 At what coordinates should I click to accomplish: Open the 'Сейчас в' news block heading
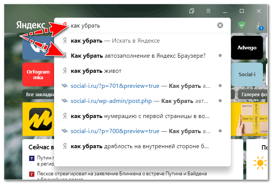tap(41, 147)
